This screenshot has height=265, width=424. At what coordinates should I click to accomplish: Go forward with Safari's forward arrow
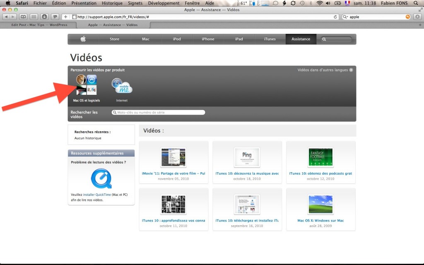13,17
